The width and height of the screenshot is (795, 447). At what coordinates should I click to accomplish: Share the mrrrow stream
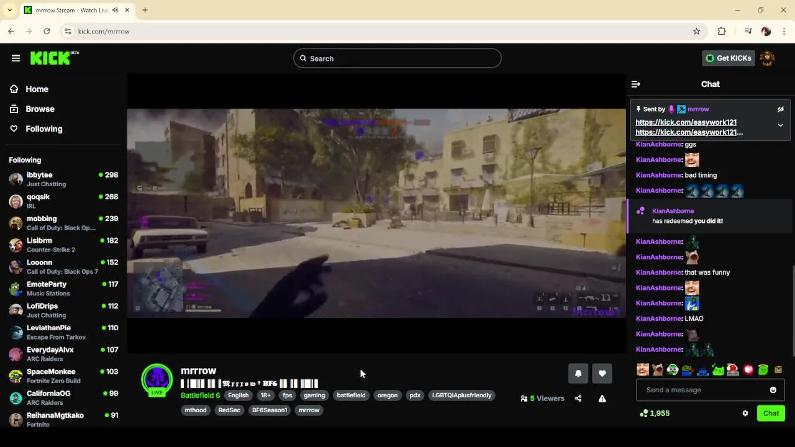[x=578, y=399]
